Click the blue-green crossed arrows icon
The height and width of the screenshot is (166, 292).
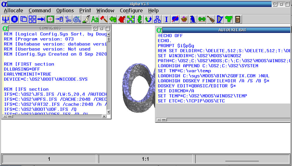pos(131,19)
